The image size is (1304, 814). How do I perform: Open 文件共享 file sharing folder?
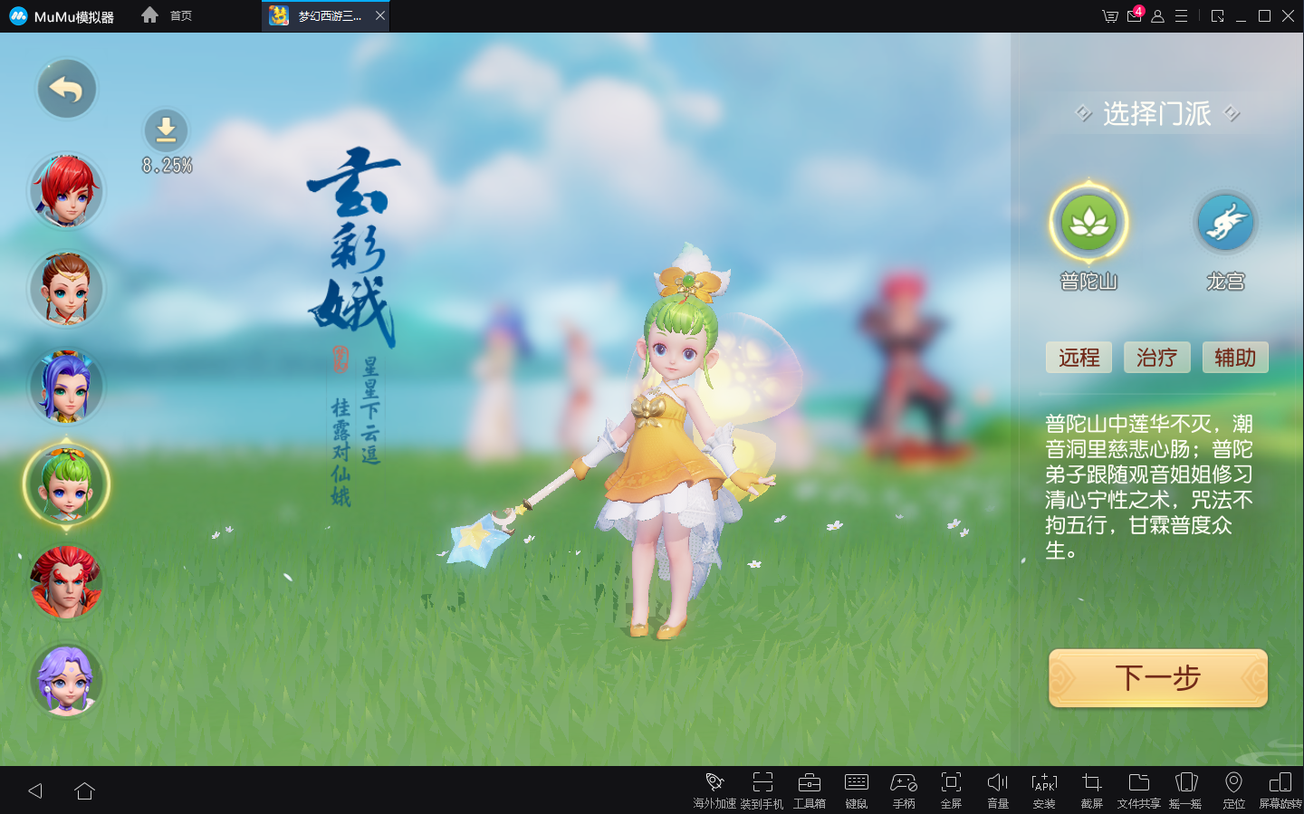(x=1139, y=790)
